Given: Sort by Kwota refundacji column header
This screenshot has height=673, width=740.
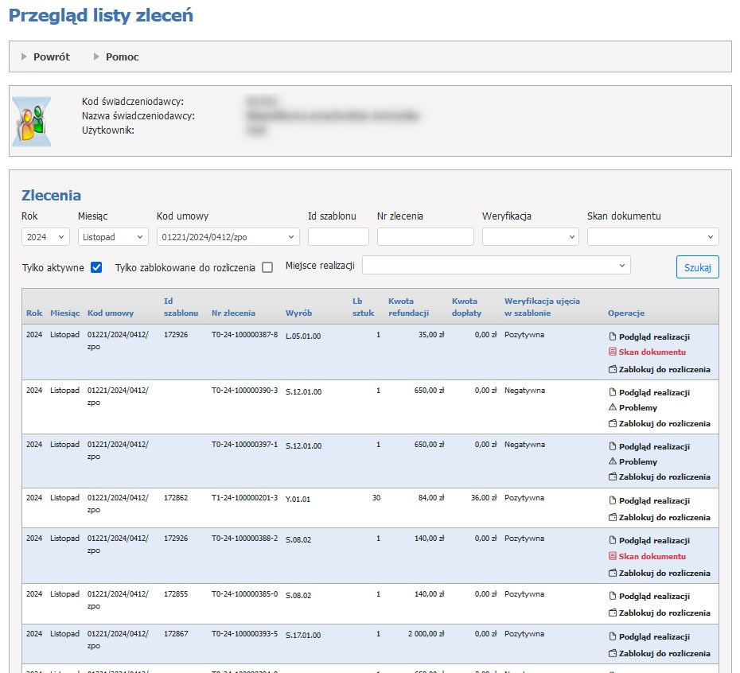Looking at the screenshot, I should tap(408, 306).
